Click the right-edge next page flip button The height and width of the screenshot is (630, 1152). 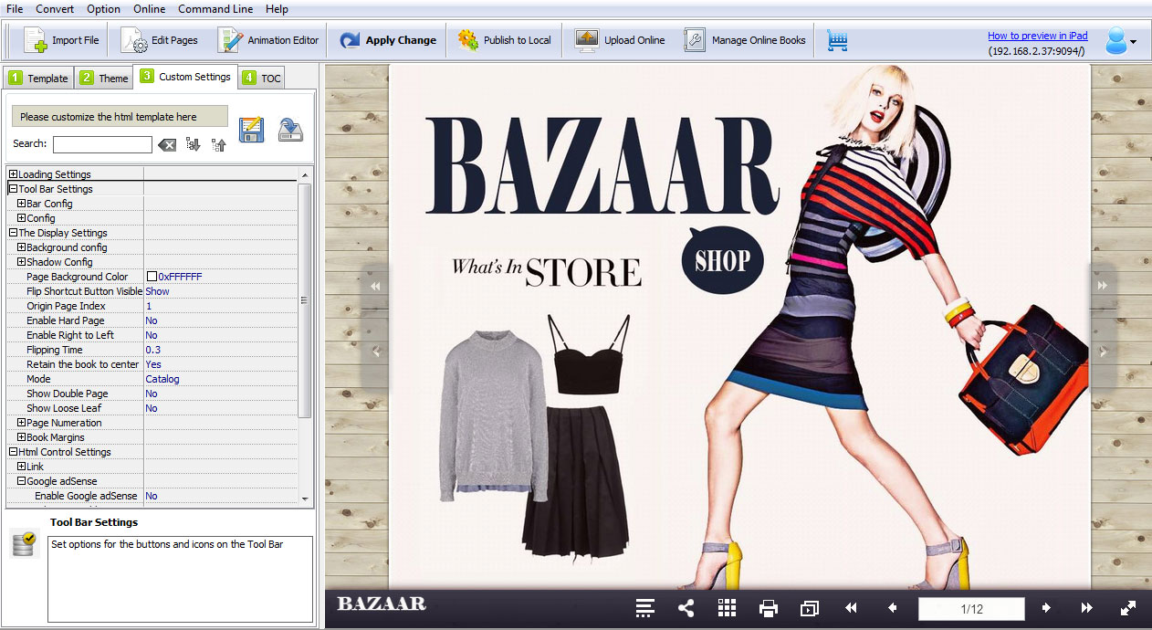pos(1103,352)
